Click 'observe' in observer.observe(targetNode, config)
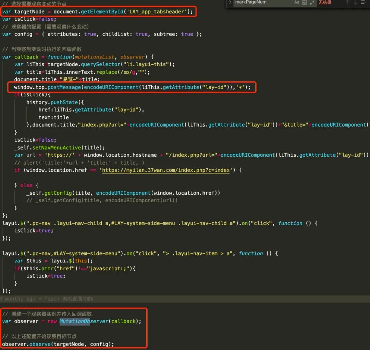 coord(40,344)
